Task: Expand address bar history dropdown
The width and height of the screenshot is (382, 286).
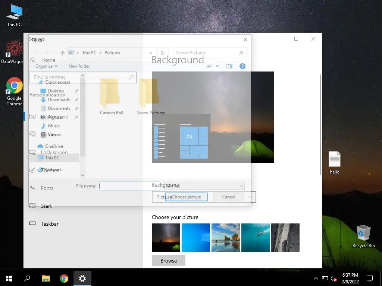Action: tap(151, 53)
